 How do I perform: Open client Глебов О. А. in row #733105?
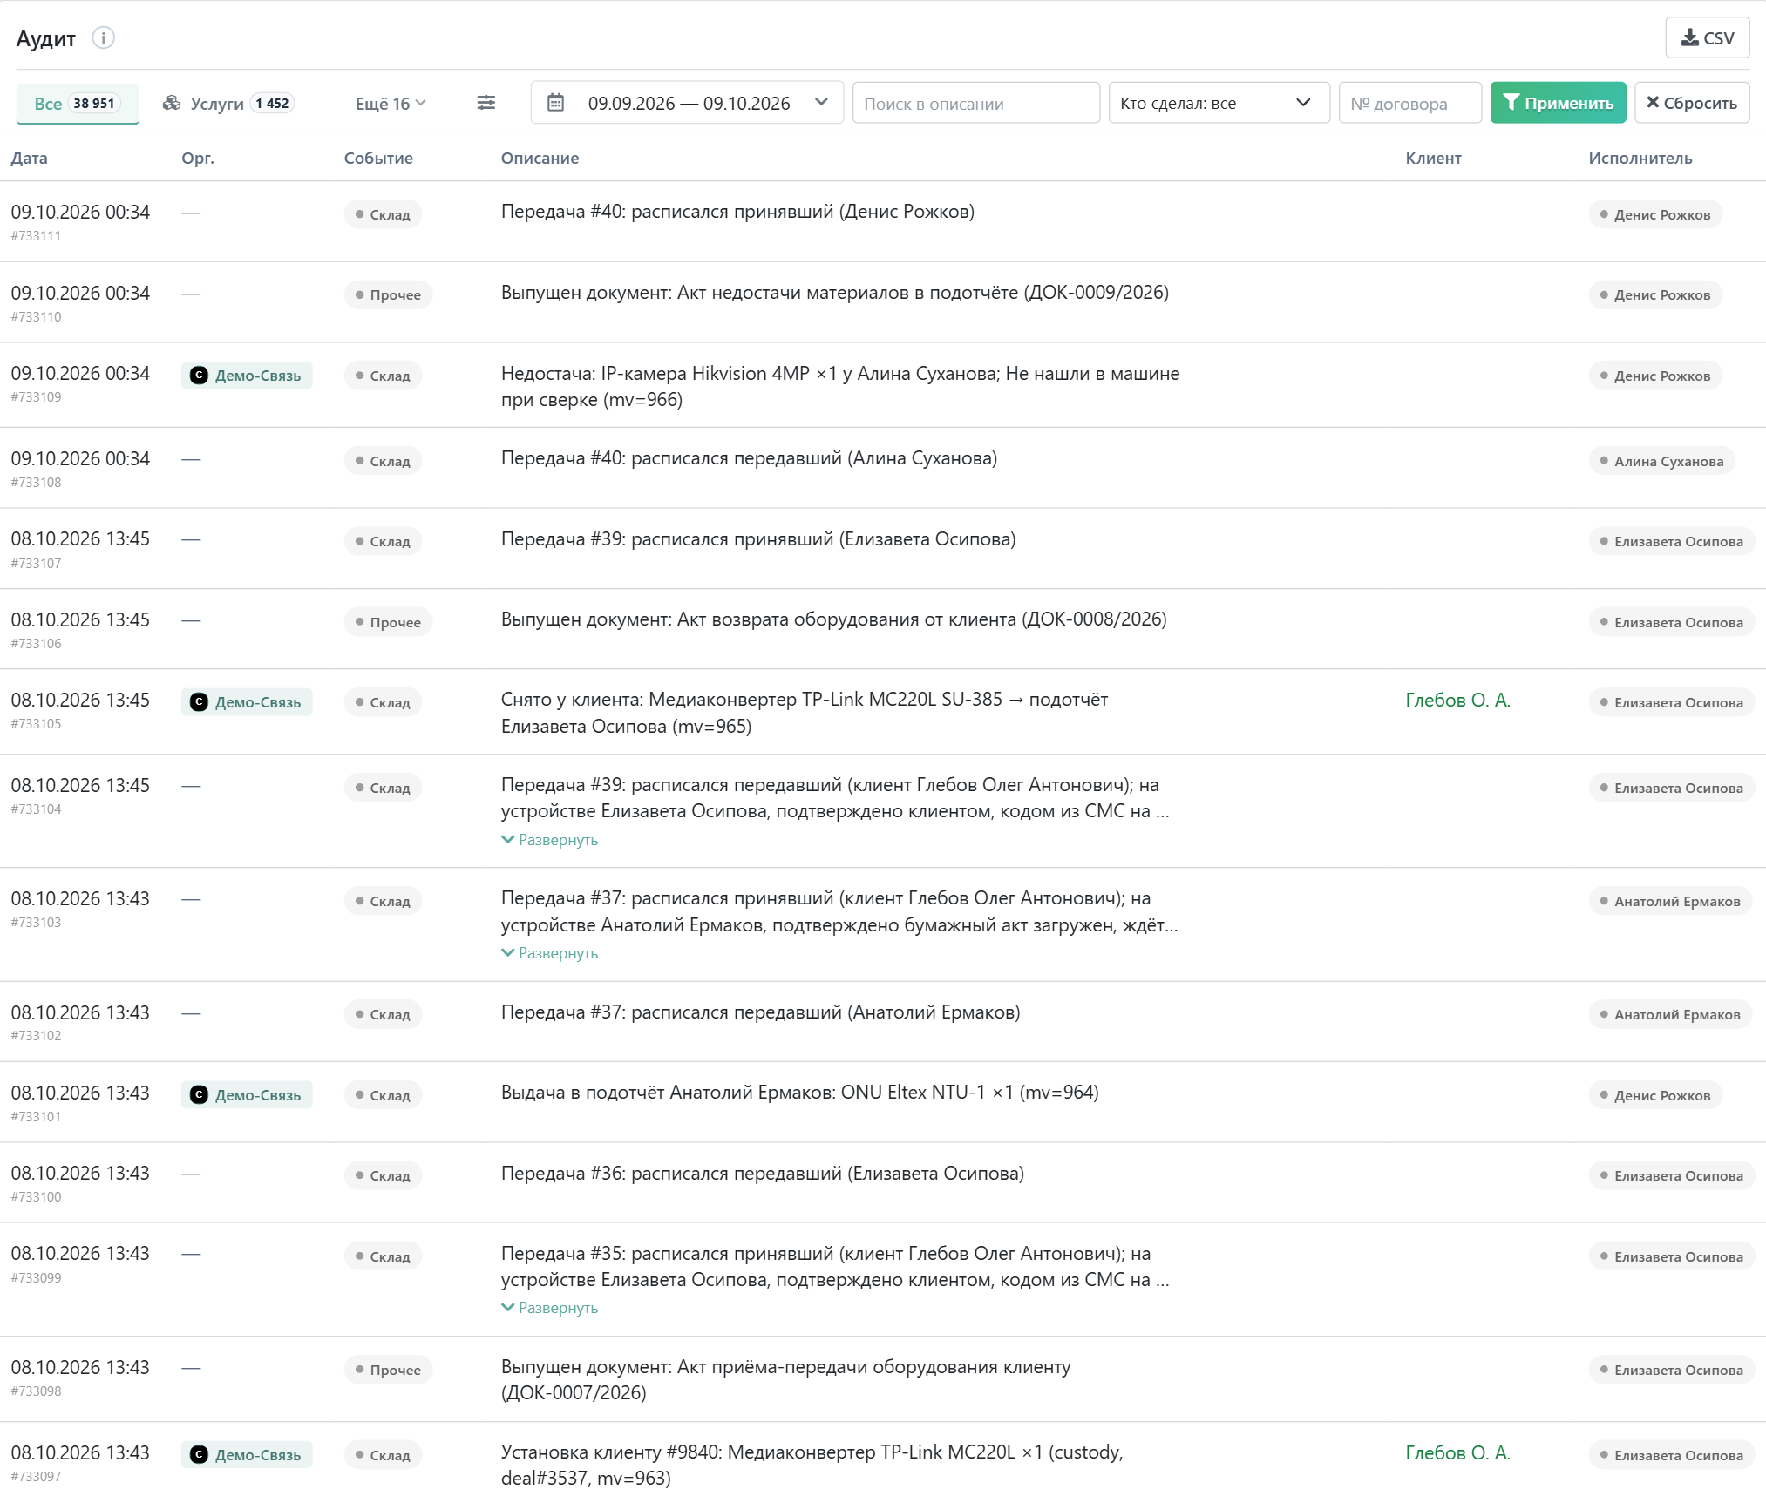click(x=1457, y=701)
